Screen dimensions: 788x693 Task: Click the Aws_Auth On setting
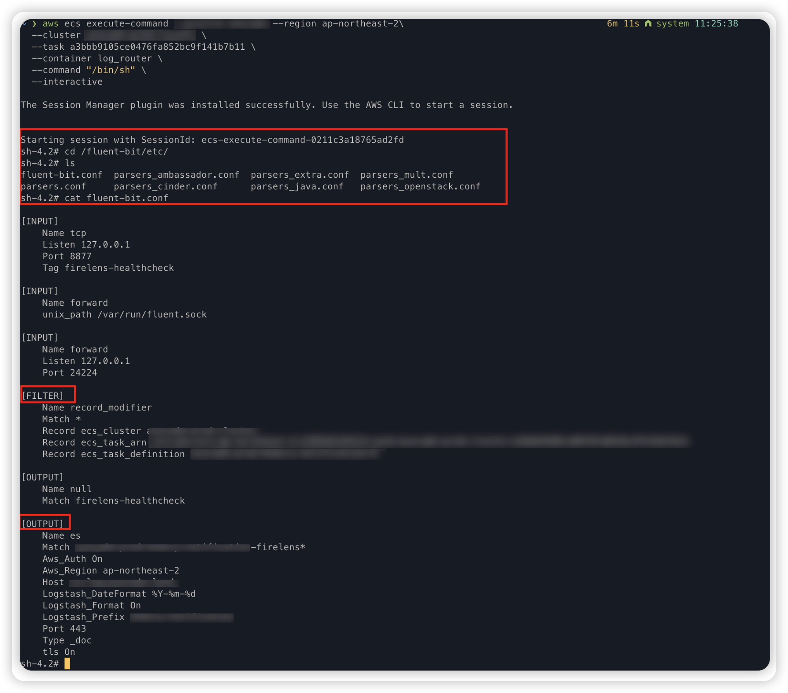point(72,559)
